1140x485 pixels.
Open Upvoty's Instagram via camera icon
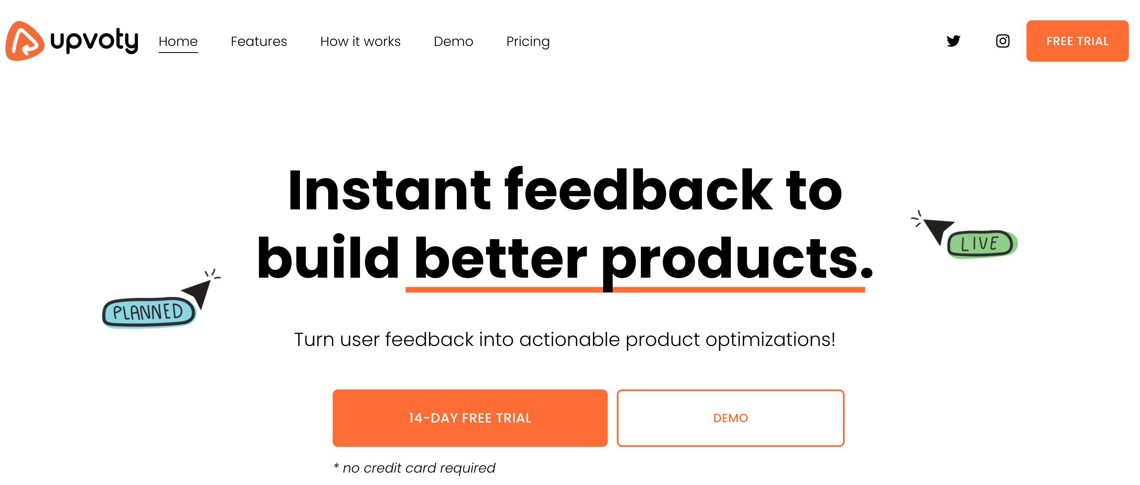click(1002, 41)
